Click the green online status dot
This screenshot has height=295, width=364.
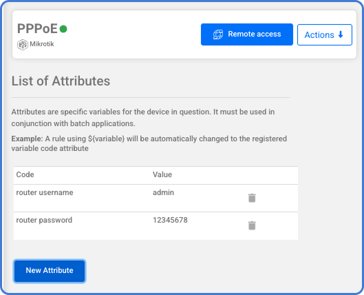[63, 29]
